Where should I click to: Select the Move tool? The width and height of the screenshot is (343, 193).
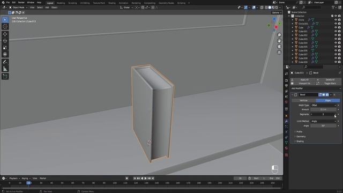(5, 34)
